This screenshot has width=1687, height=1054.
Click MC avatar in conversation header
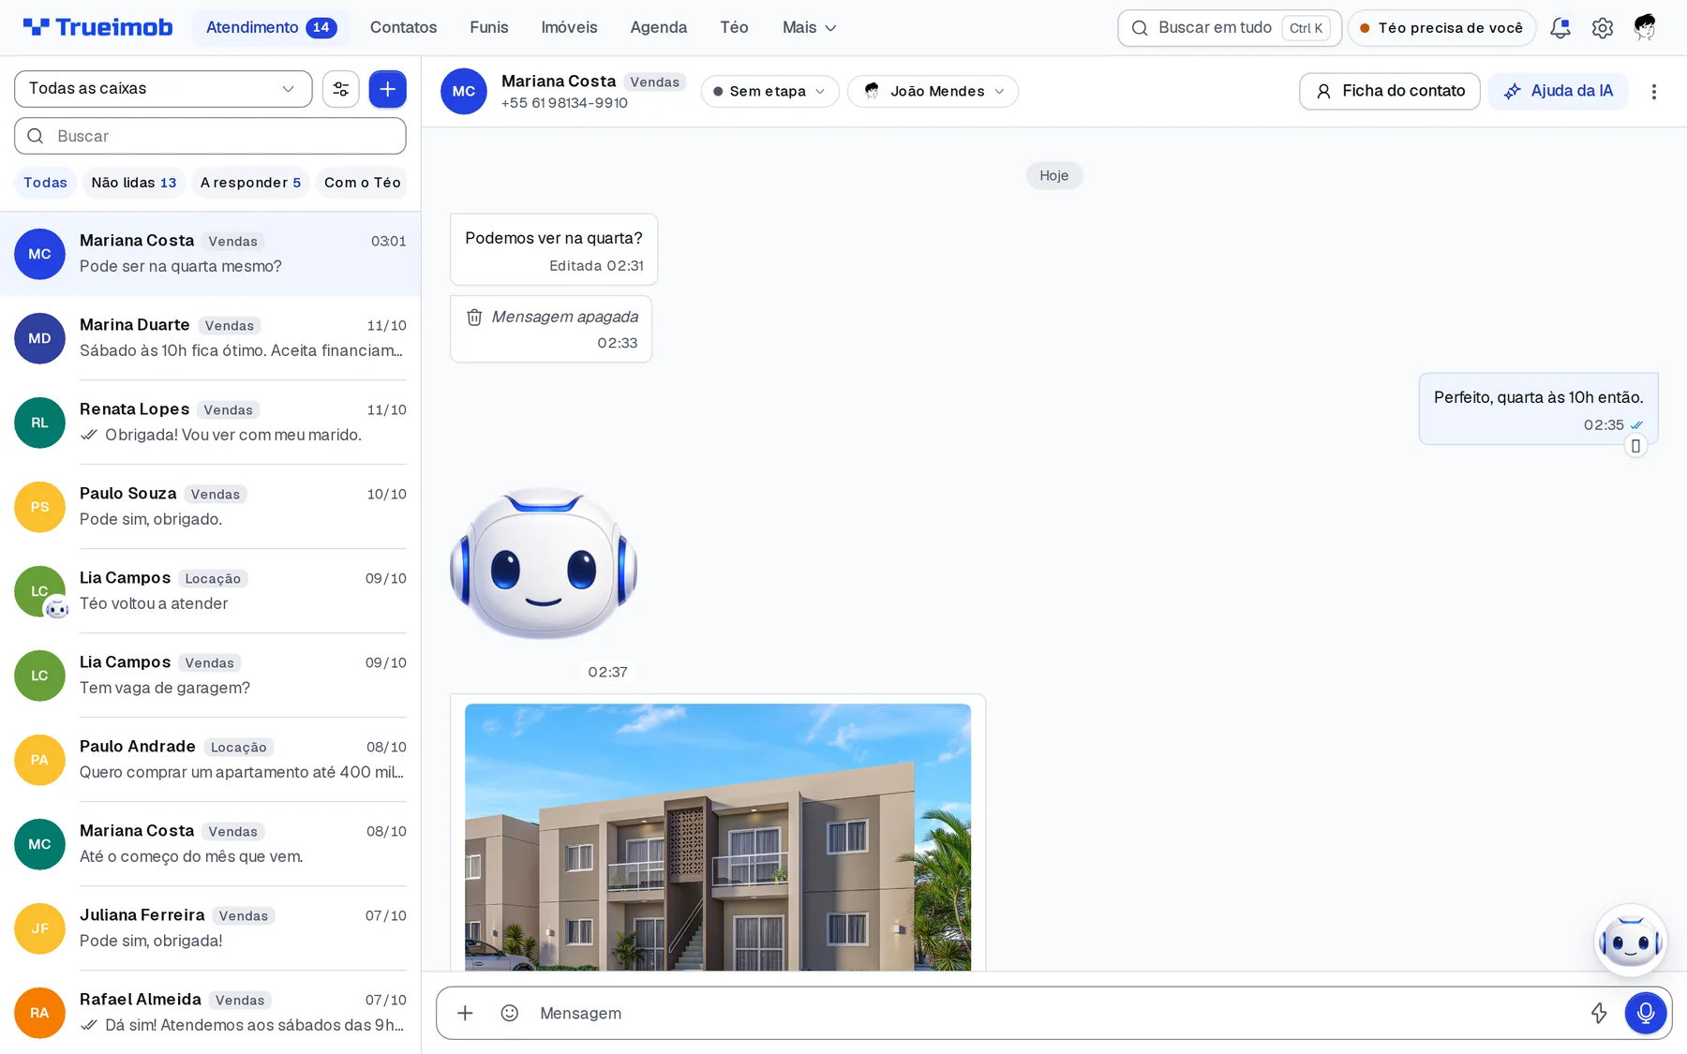coord(464,91)
